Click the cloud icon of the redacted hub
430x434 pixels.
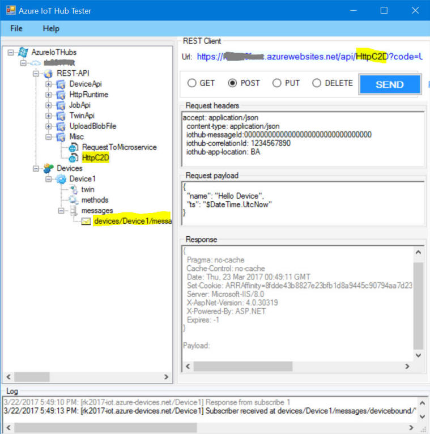tap(36, 63)
